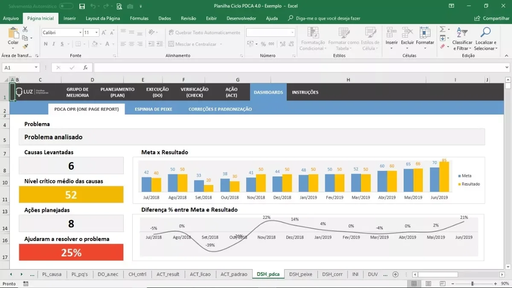Click the Formatação Condicional icon

[x=313, y=32]
